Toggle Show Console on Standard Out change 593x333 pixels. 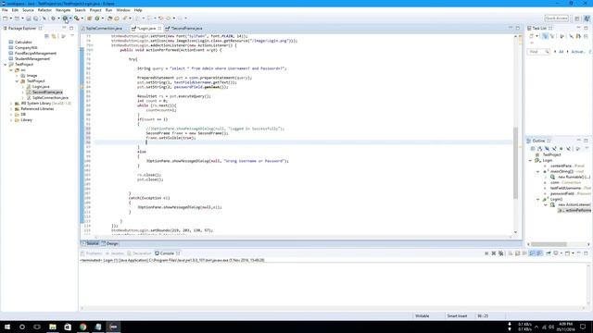[532, 253]
